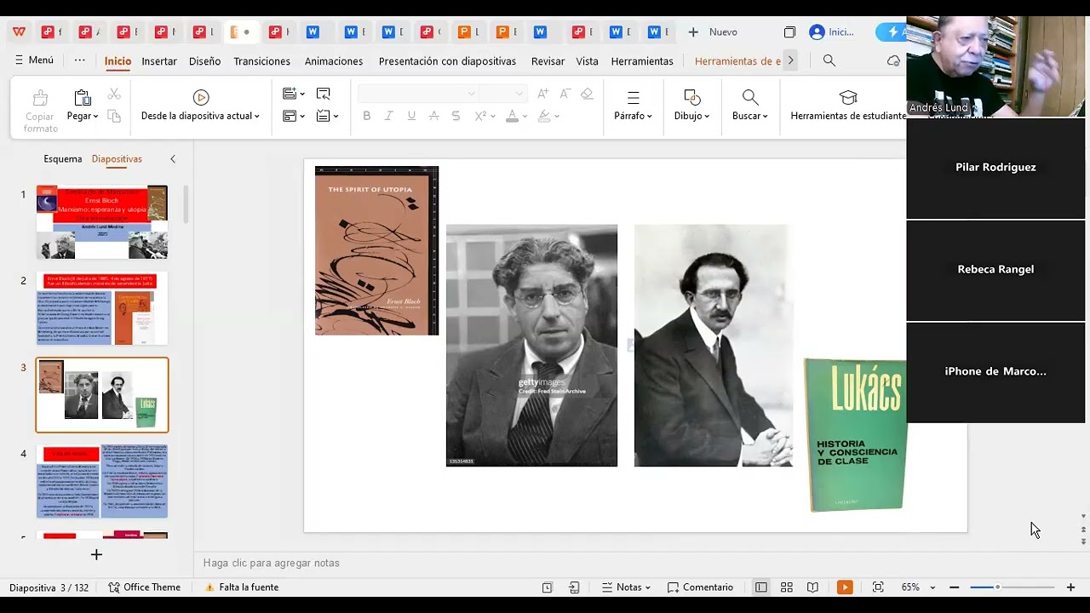Click Office Theme in status bar

(x=145, y=587)
